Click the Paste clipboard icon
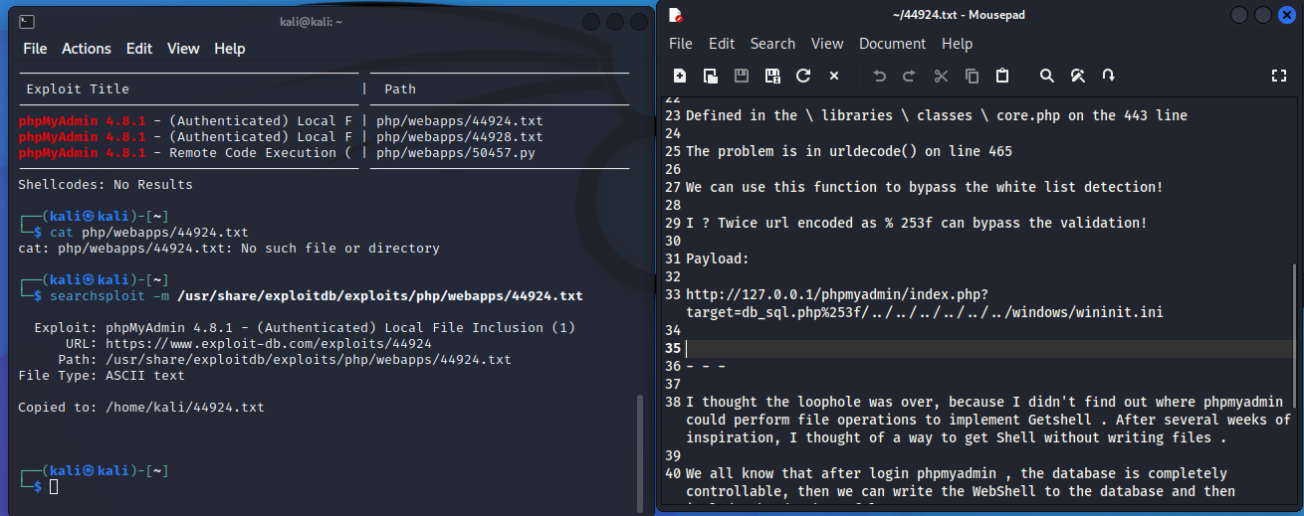This screenshot has height=516, width=1304. click(1002, 76)
